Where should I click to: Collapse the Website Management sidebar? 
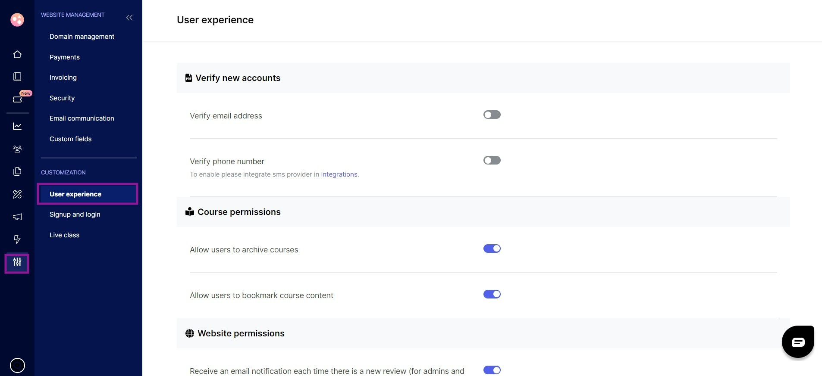pyautogui.click(x=129, y=18)
